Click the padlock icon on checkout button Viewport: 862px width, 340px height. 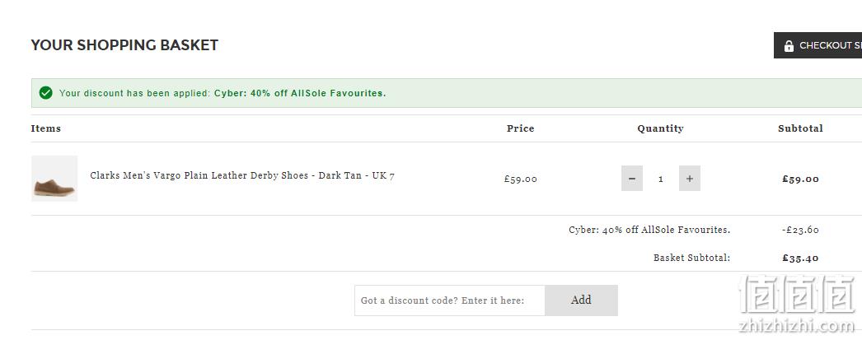pyautogui.click(x=789, y=45)
